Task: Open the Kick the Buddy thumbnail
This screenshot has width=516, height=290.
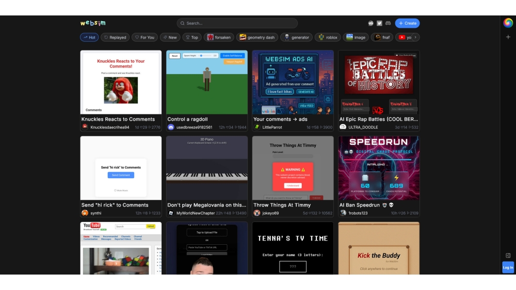Action: 379,248
